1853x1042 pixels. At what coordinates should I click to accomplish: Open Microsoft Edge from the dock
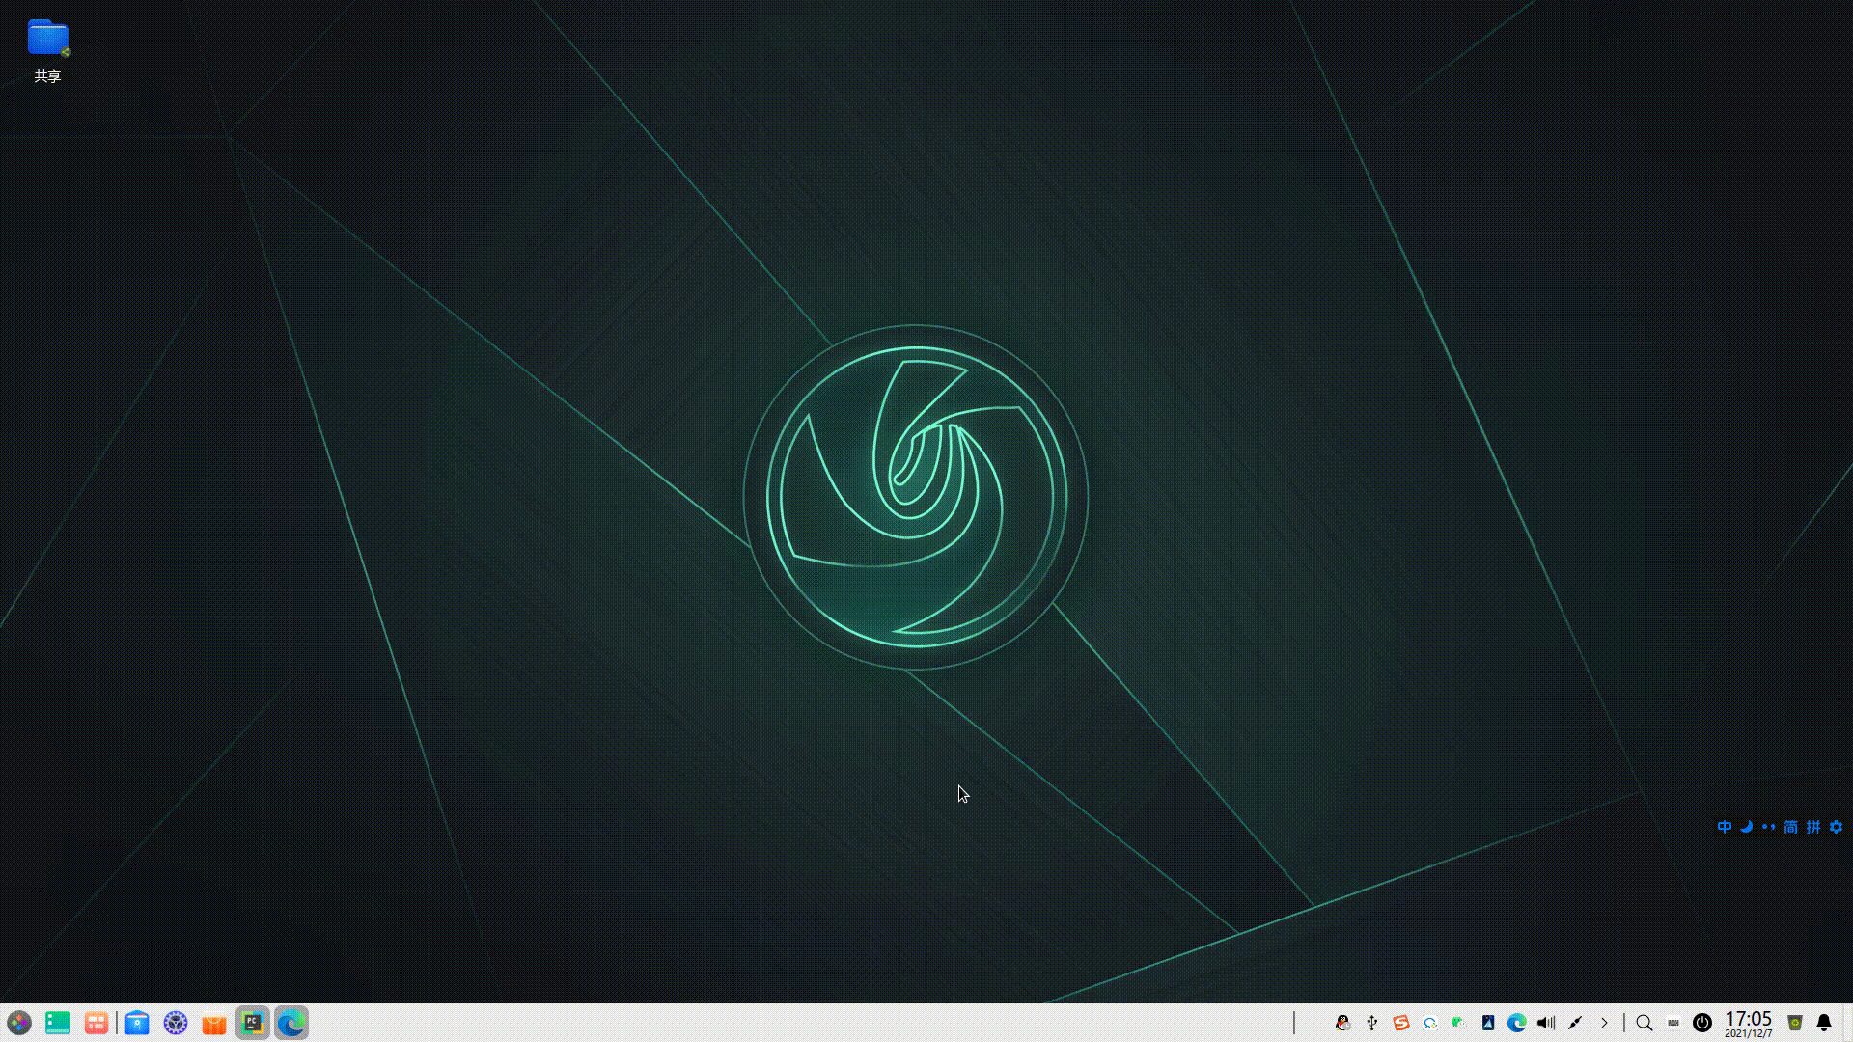pyautogui.click(x=290, y=1023)
